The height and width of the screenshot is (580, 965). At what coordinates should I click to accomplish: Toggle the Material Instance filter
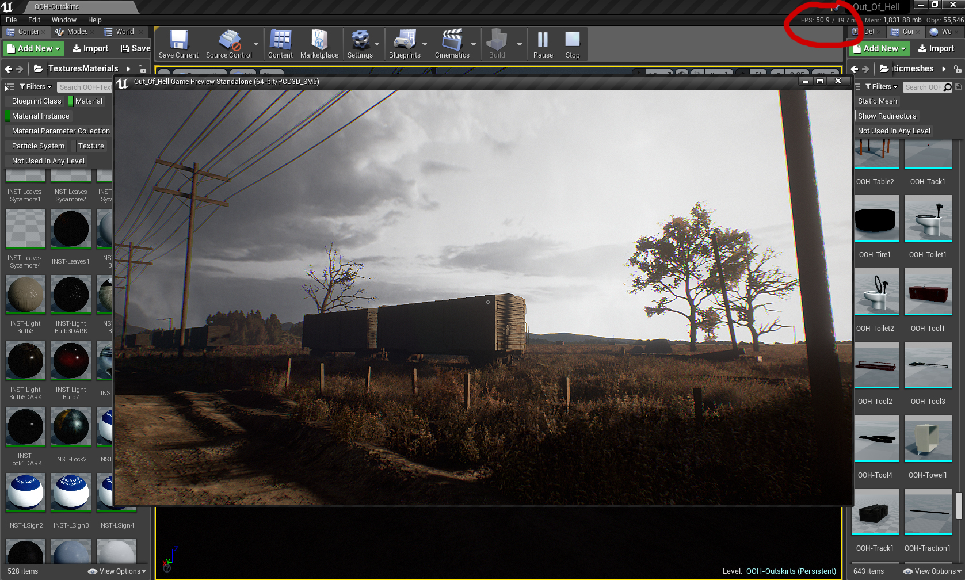pyautogui.click(x=40, y=116)
